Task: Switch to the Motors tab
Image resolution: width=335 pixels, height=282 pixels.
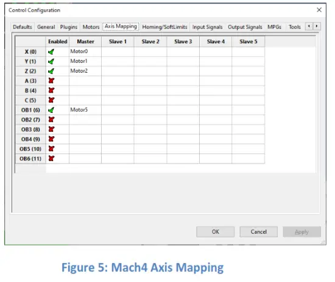Action: pyautogui.click(x=91, y=27)
